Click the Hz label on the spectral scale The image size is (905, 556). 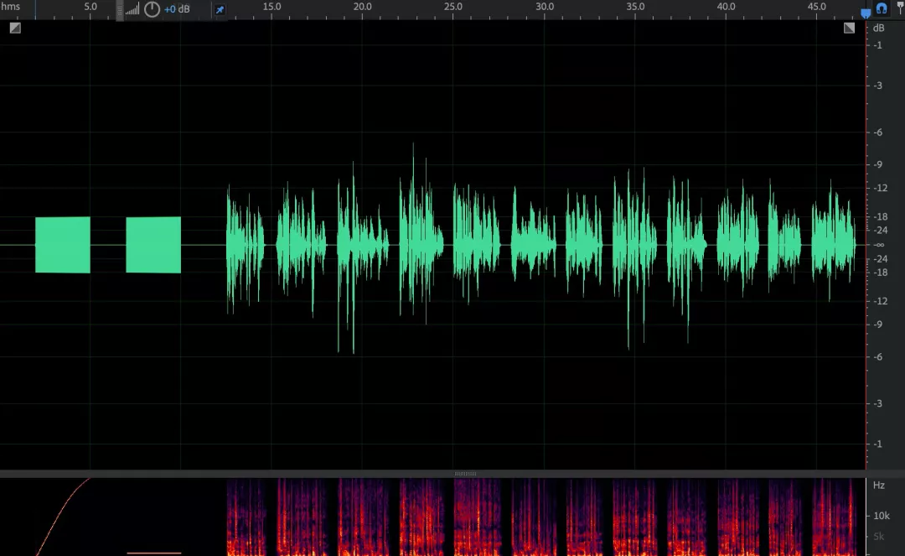point(878,485)
